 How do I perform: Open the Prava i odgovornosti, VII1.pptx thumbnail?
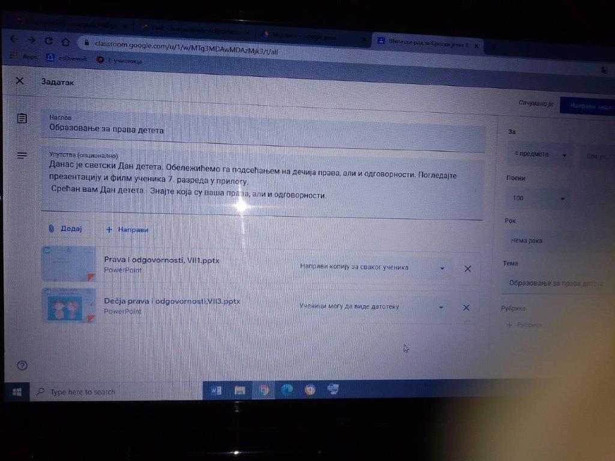(x=68, y=264)
